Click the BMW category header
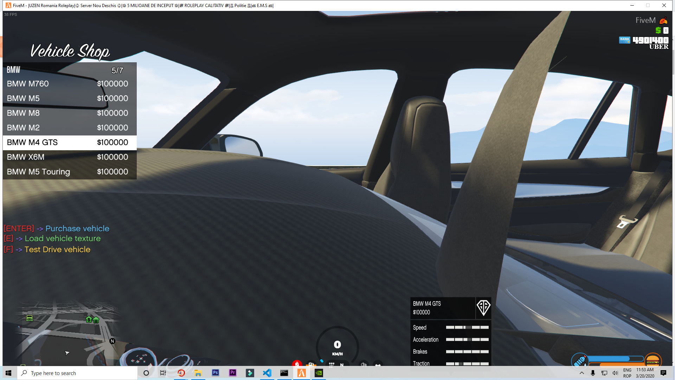This screenshot has width=675, height=380. pyautogui.click(x=14, y=70)
